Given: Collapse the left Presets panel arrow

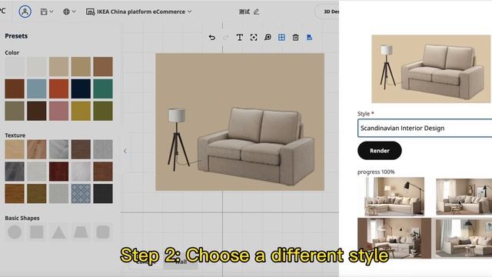Looking at the screenshot, I should [x=125, y=151].
